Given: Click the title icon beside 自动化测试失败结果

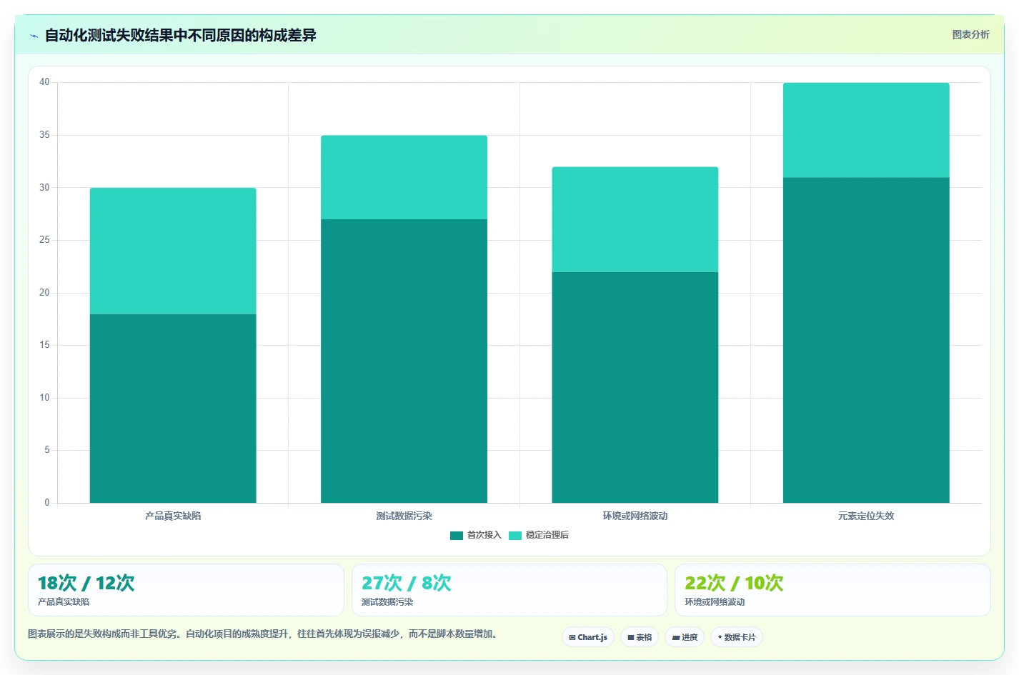Looking at the screenshot, I should click(x=34, y=36).
